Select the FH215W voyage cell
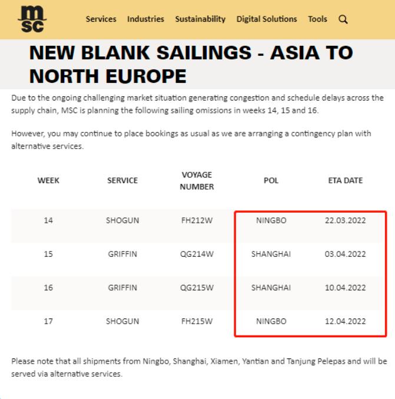Screen dimensions: 395x399 coord(197,321)
